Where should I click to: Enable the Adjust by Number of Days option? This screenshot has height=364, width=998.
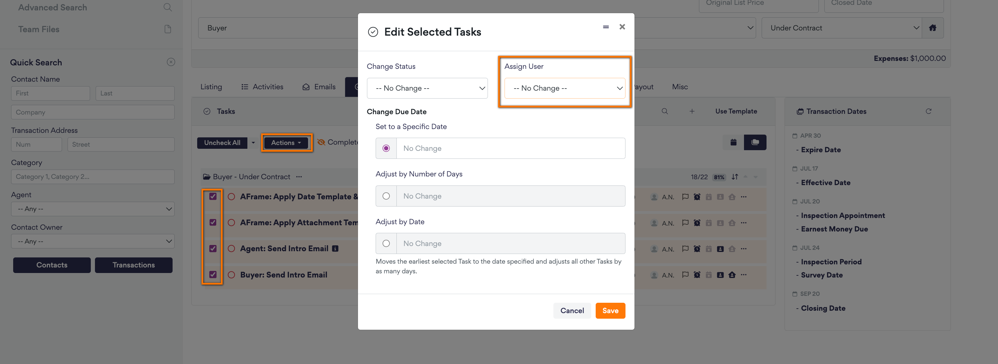coord(386,196)
